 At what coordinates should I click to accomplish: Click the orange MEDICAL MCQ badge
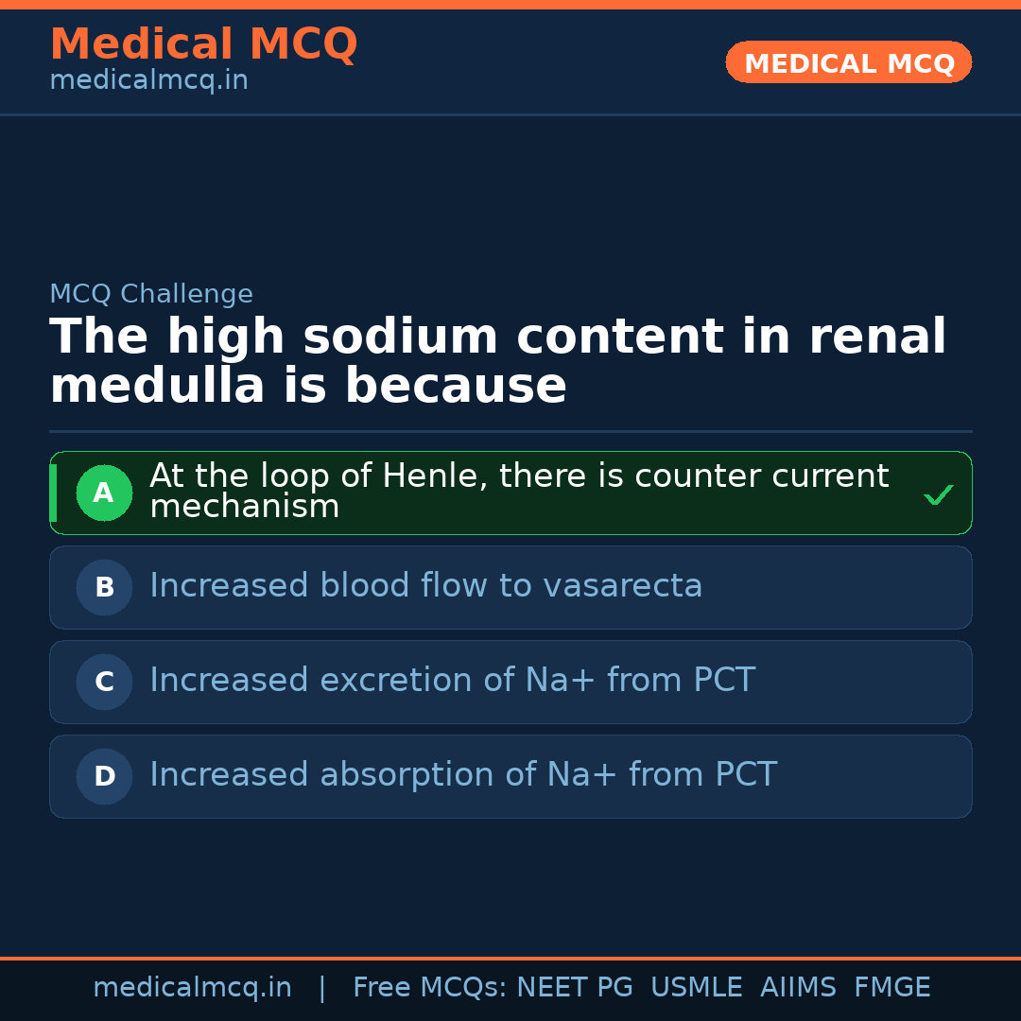pyautogui.click(x=848, y=62)
